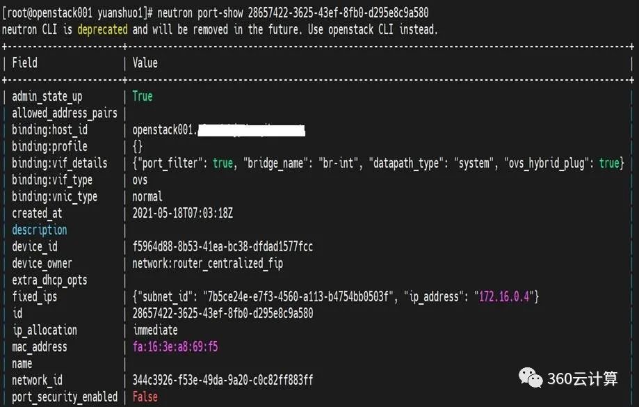Click the ip_allocation 'immediate' value
Screen dimensions: 639x407
155,330
